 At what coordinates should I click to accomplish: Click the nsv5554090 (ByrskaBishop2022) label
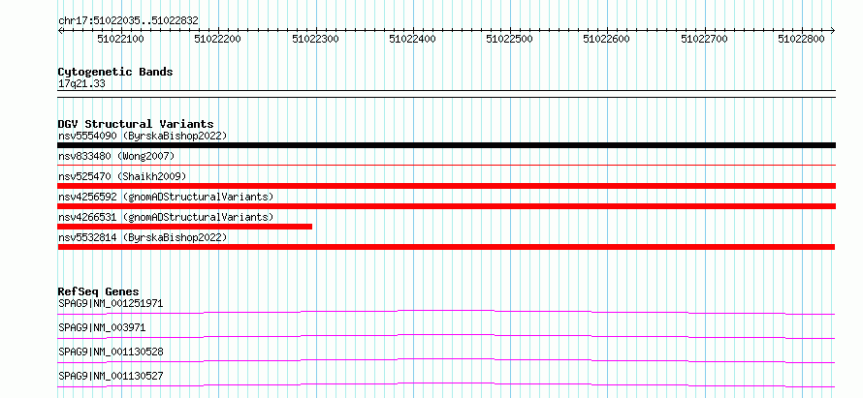click(143, 136)
